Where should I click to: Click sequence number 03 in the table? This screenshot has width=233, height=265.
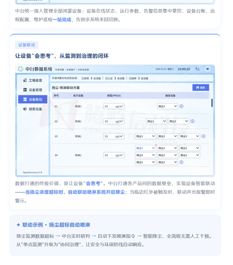(56, 136)
